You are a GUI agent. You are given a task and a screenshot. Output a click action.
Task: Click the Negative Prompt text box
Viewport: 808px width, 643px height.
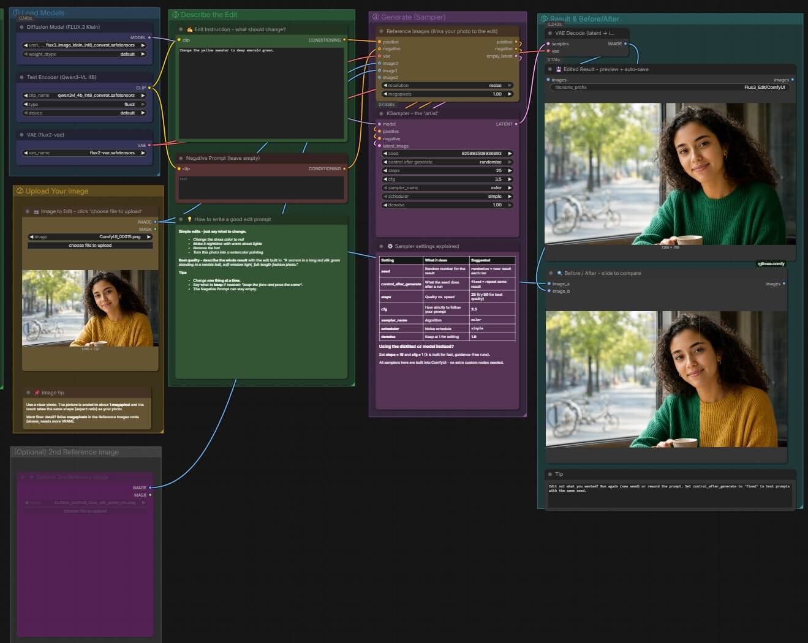(260, 187)
